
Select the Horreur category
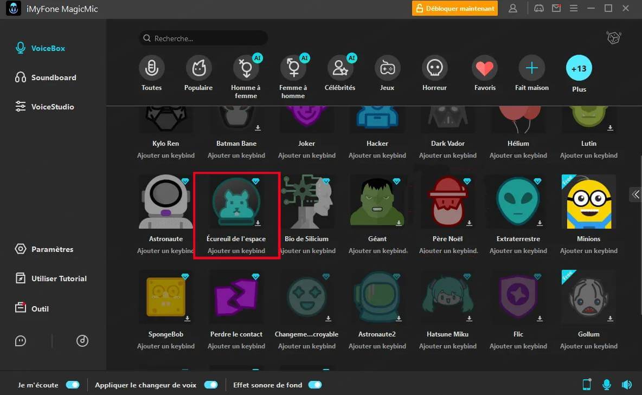coord(434,74)
